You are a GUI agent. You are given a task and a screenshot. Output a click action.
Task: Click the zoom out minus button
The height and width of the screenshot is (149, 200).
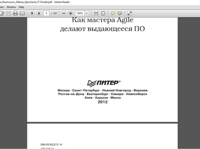point(64,13)
